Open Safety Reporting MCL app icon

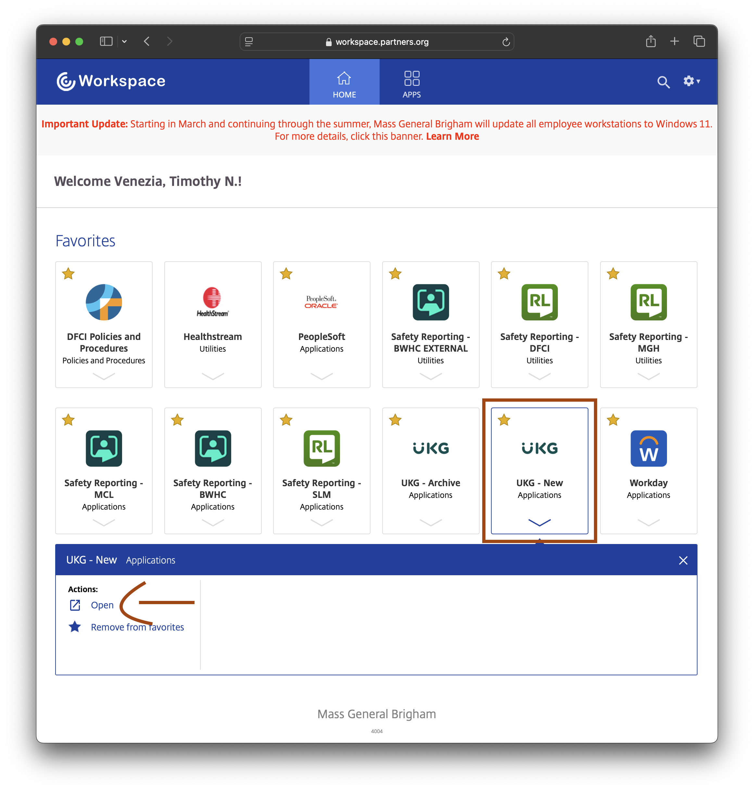pos(104,448)
